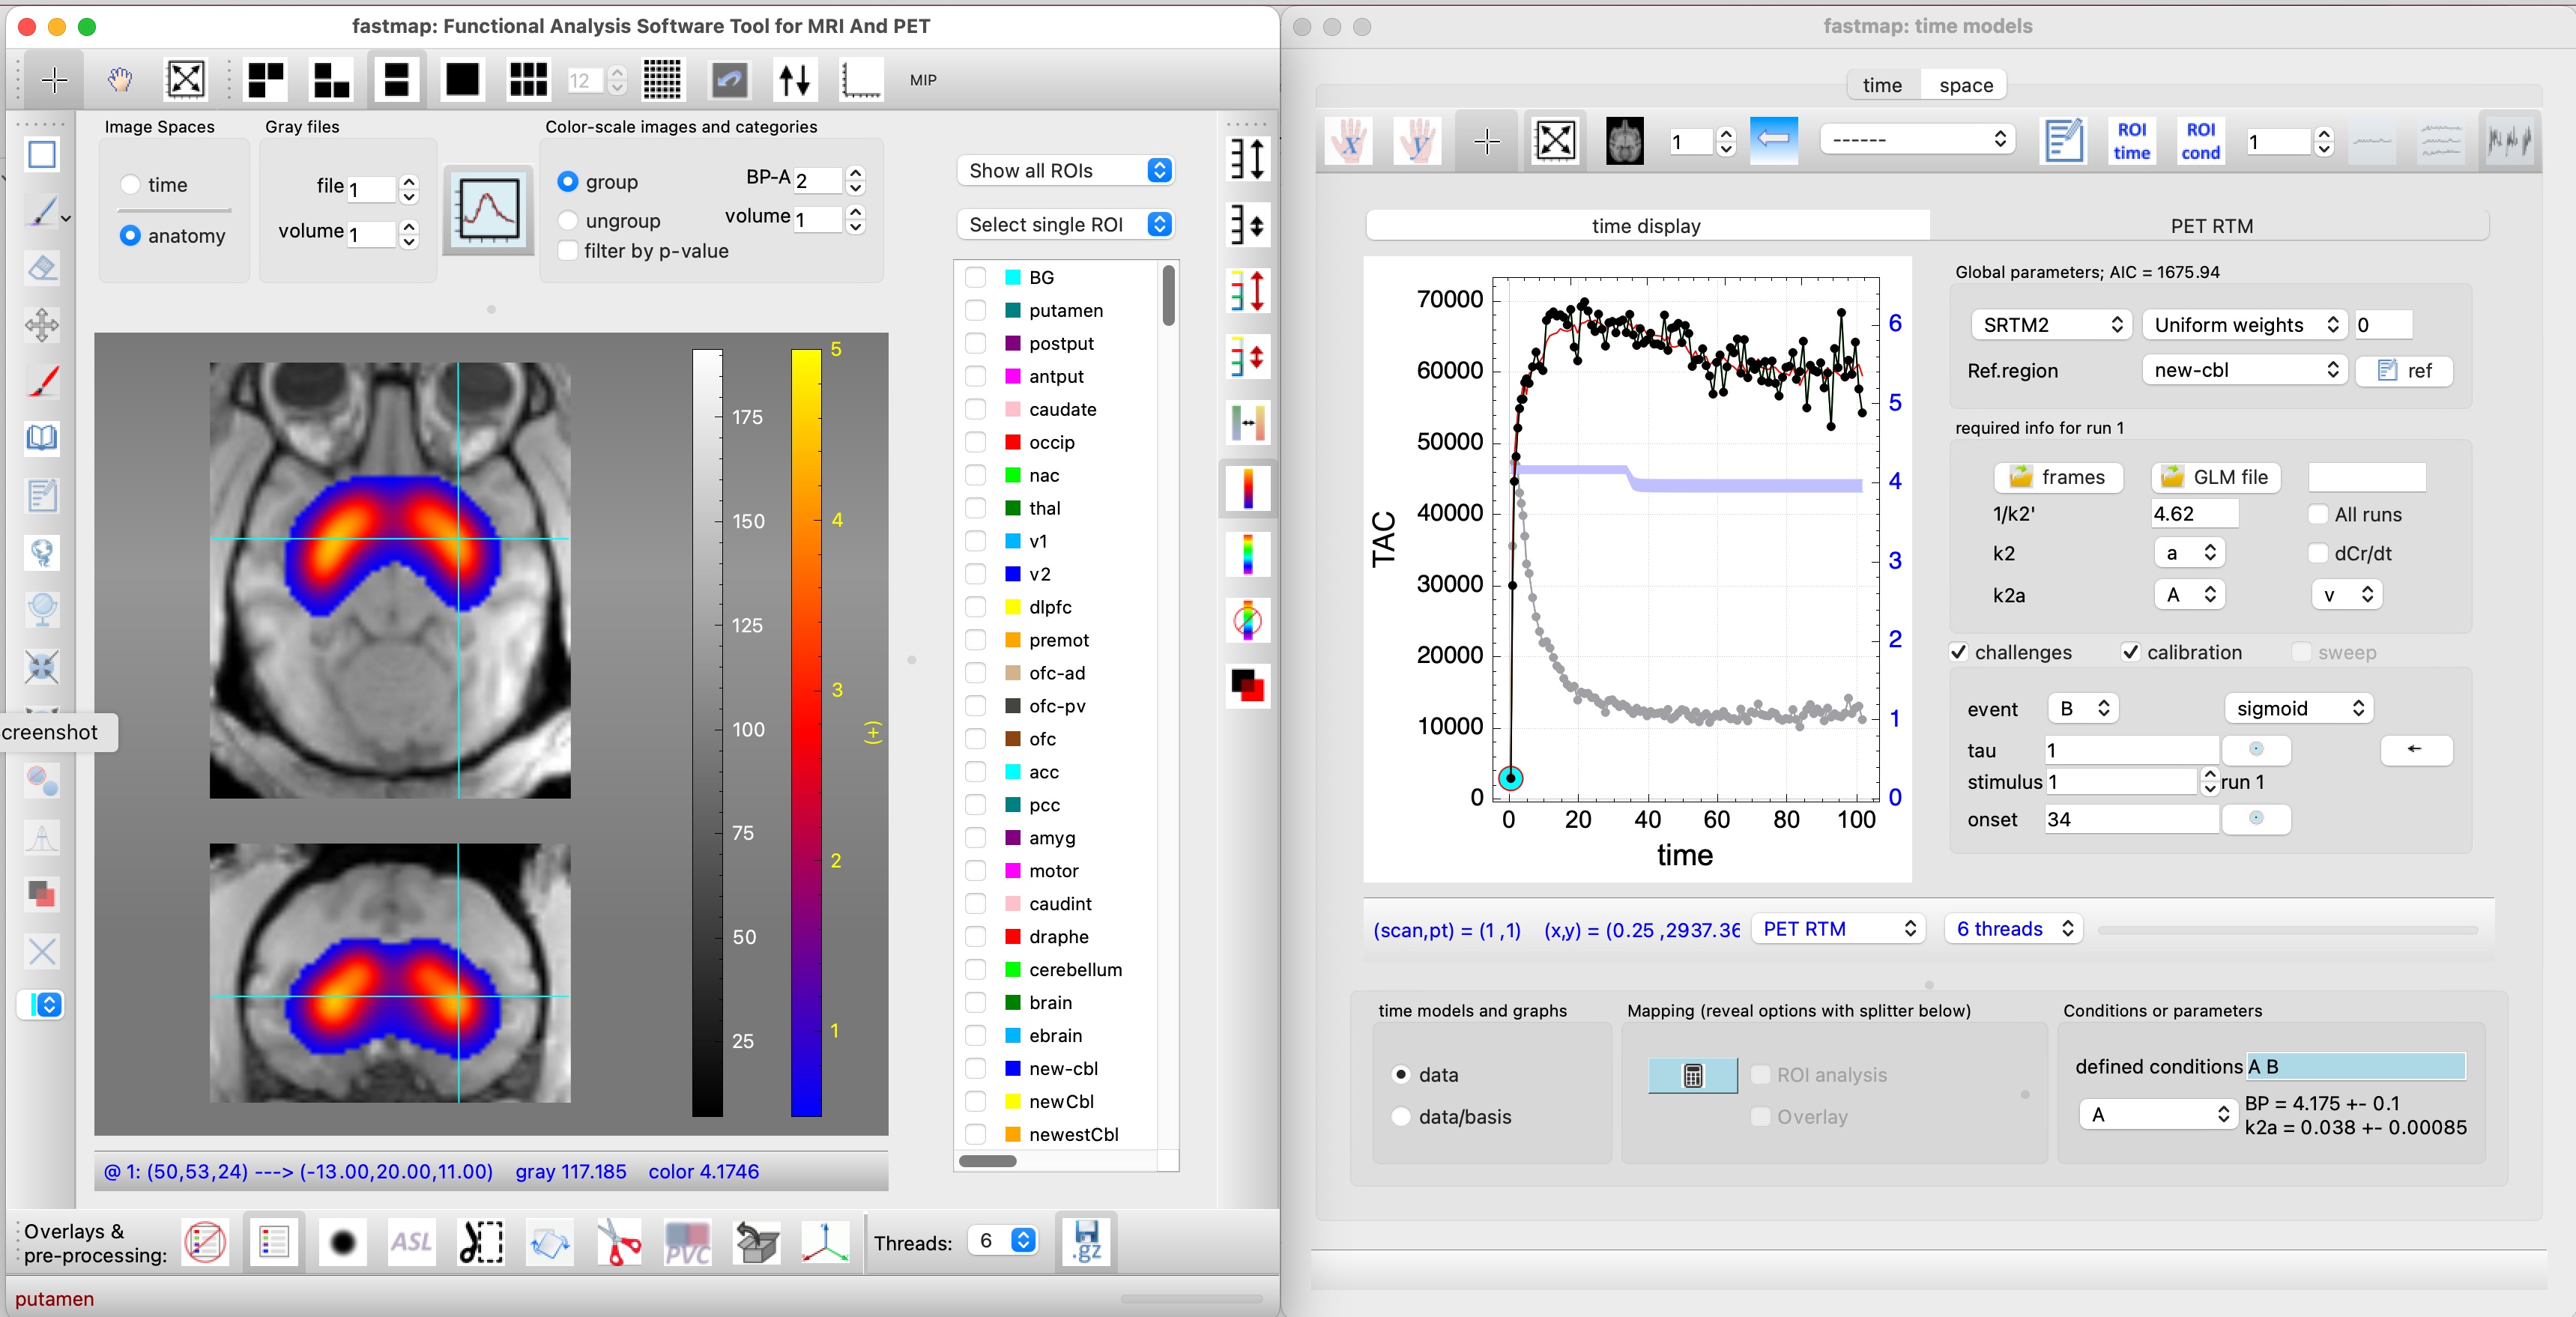
Task: Click the time-series graph icon button
Action: [488, 210]
